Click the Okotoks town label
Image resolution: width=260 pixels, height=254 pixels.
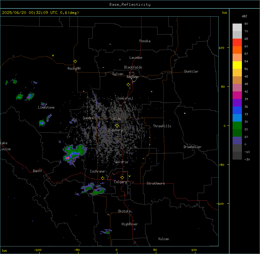[124, 211]
